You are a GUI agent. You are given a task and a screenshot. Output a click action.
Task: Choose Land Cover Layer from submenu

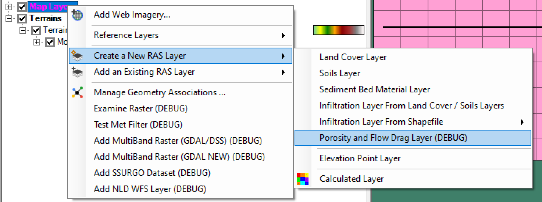[353, 57]
